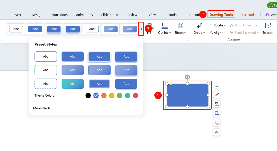Select the checked blue theme color
Screen dimensions: 277x151
96,96
